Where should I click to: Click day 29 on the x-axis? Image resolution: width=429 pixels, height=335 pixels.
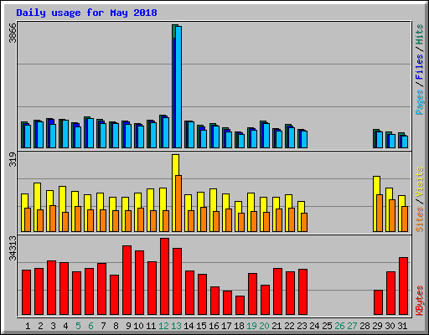[x=377, y=326]
